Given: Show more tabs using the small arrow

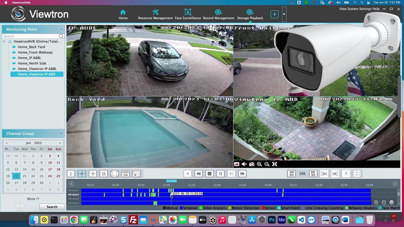Looking at the screenshot, I should tap(284, 14).
